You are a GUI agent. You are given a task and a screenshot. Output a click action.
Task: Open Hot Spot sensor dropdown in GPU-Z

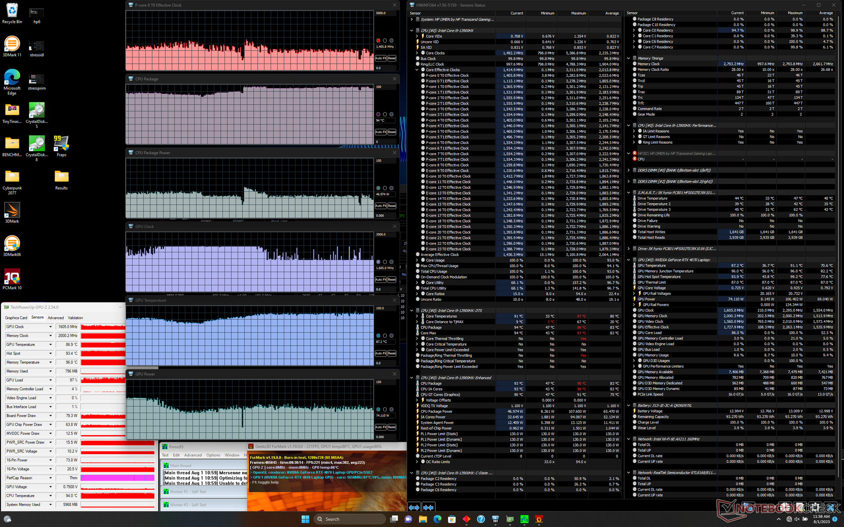pos(51,354)
